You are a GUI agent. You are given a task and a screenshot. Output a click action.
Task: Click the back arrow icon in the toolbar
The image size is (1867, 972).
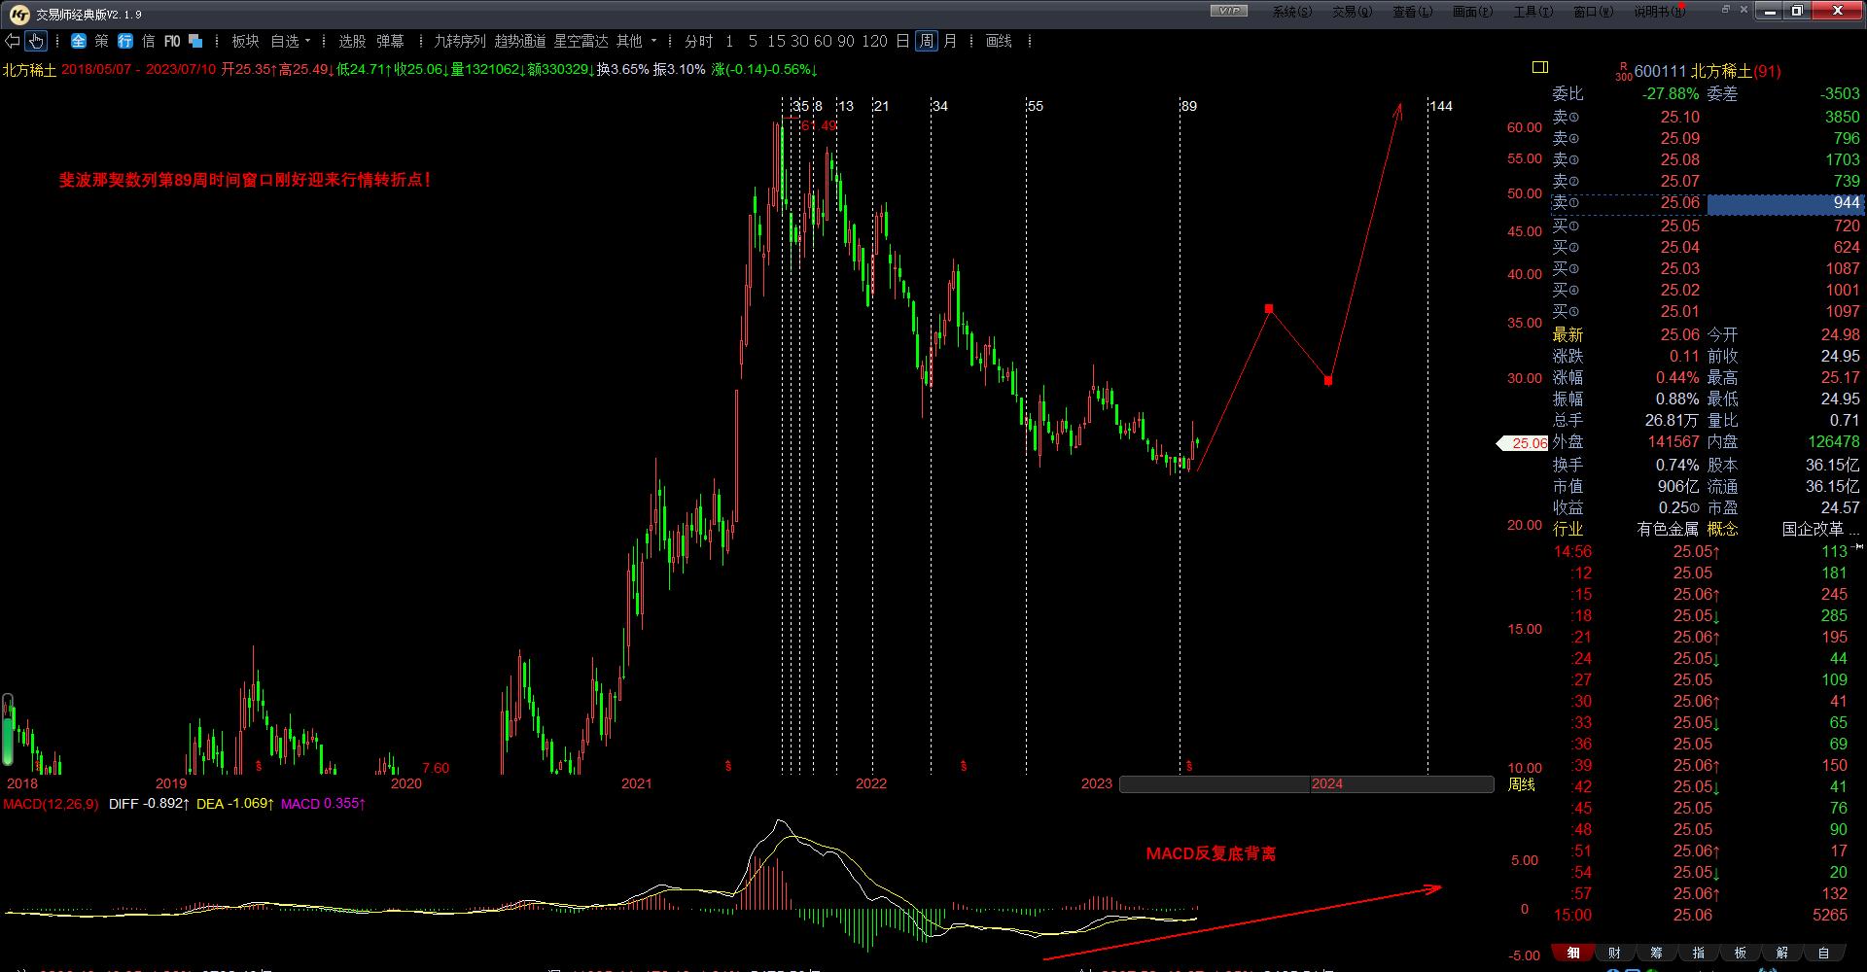13,41
